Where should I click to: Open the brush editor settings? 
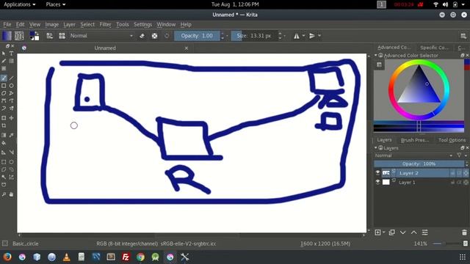pos(49,36)
